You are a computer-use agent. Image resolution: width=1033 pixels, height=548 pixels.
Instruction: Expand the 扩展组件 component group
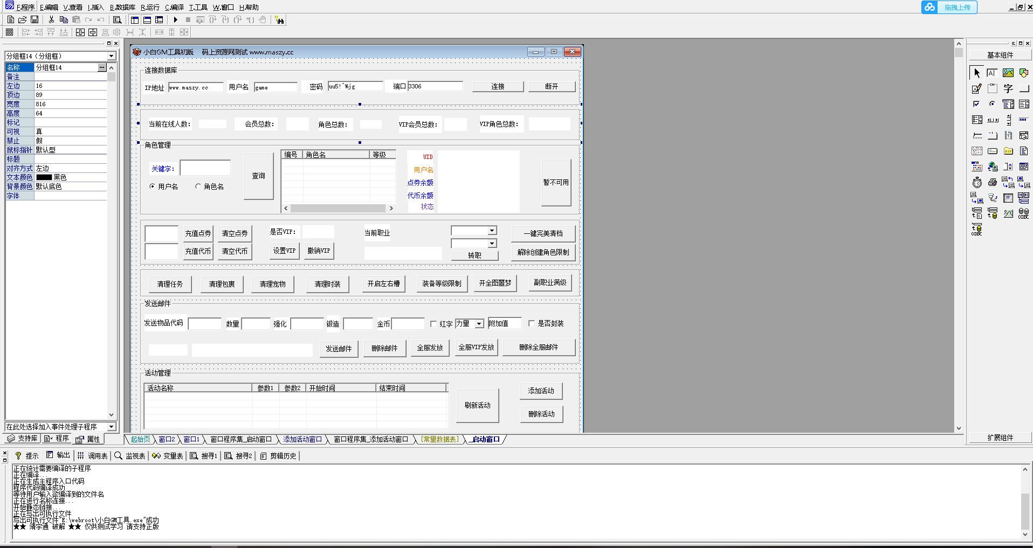[1000, 438]
